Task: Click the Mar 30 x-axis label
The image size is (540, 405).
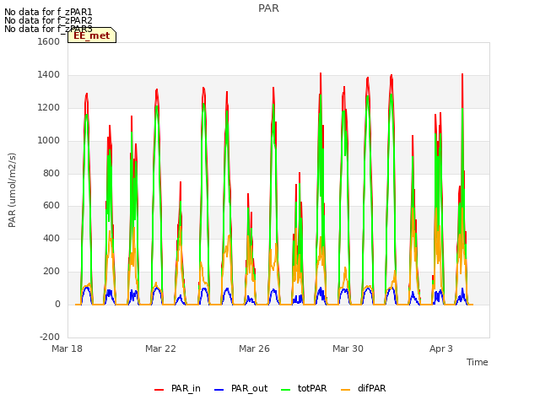Action: tap(348, 348)
